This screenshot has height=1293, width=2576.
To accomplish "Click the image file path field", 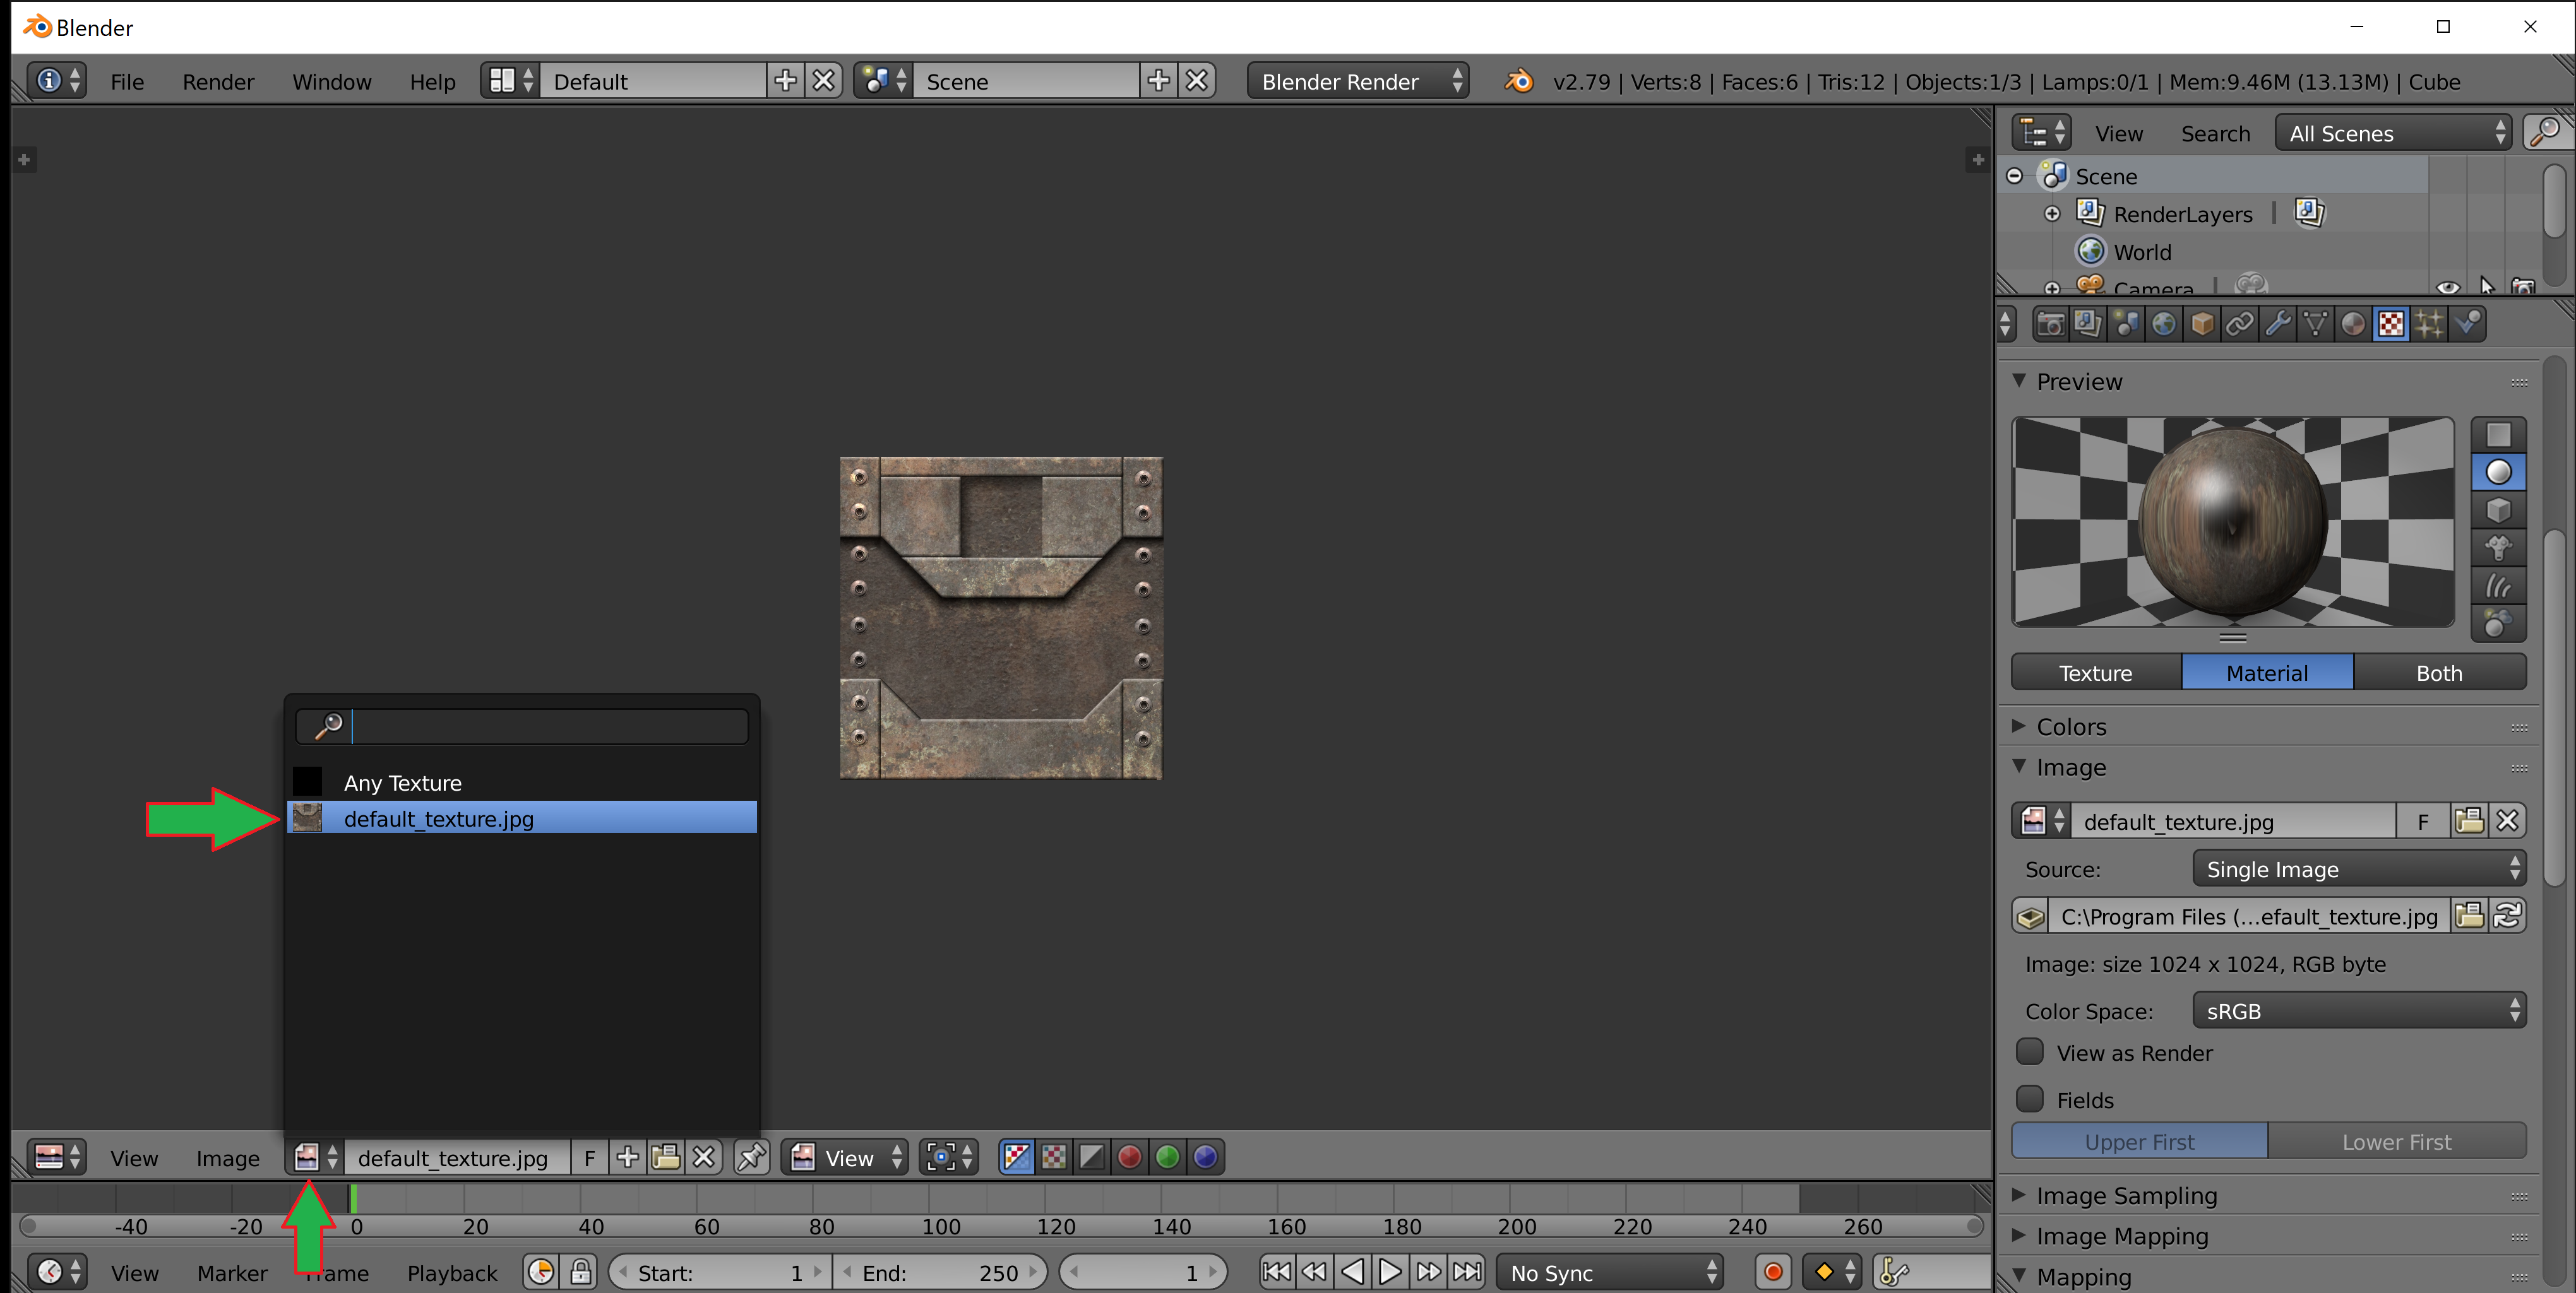I will tap(2248, 916).
